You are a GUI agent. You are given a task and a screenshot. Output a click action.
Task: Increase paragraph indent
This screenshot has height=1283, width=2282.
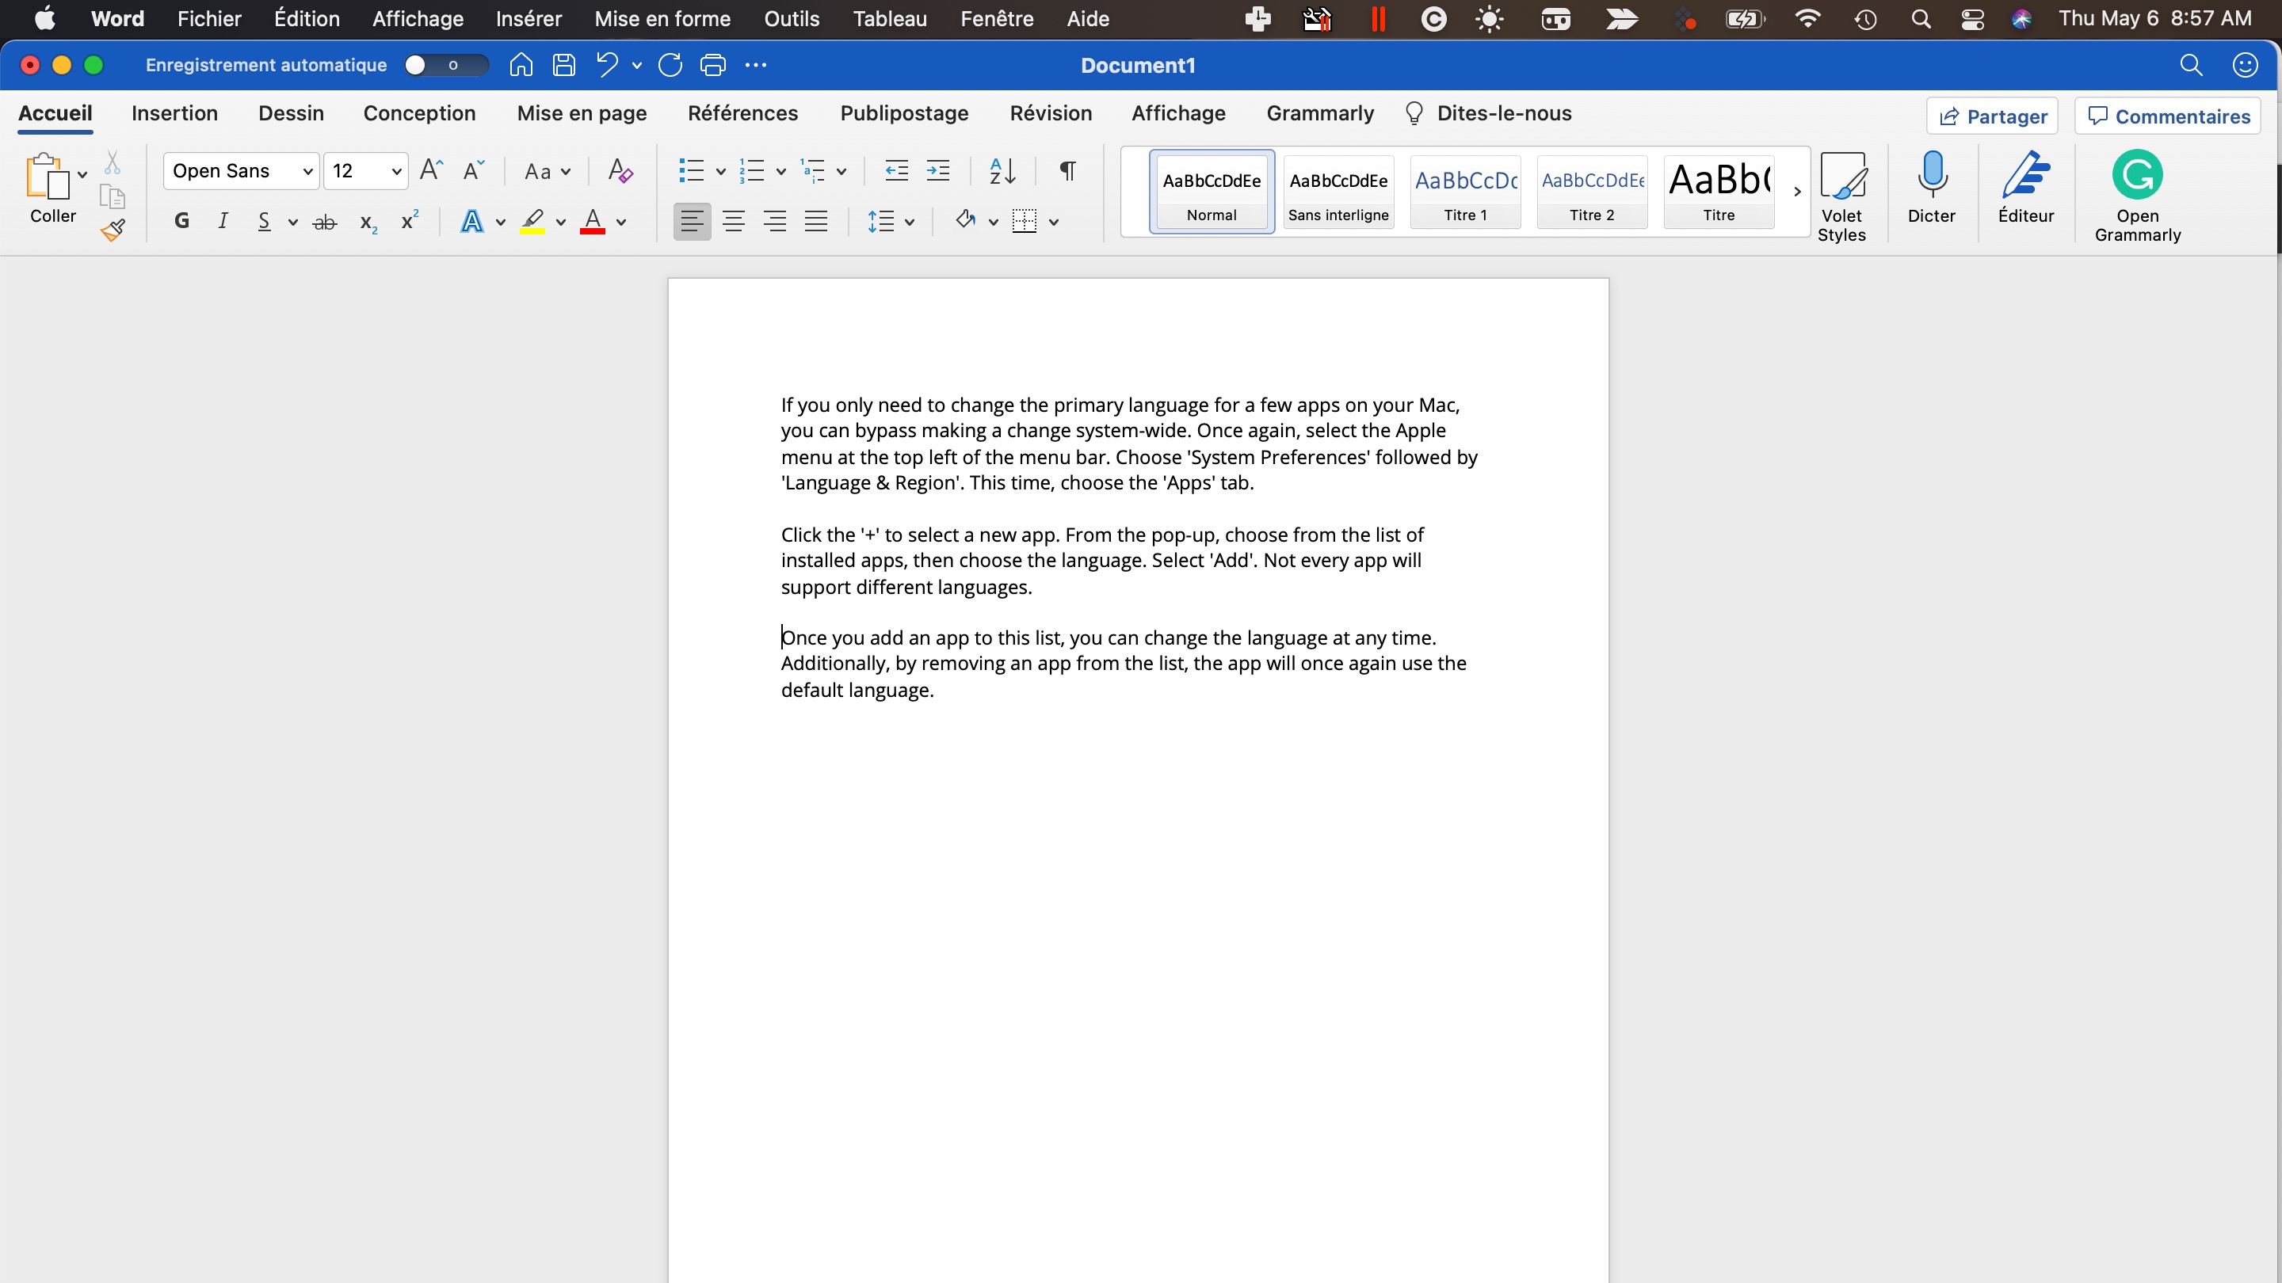coord(938,170)
